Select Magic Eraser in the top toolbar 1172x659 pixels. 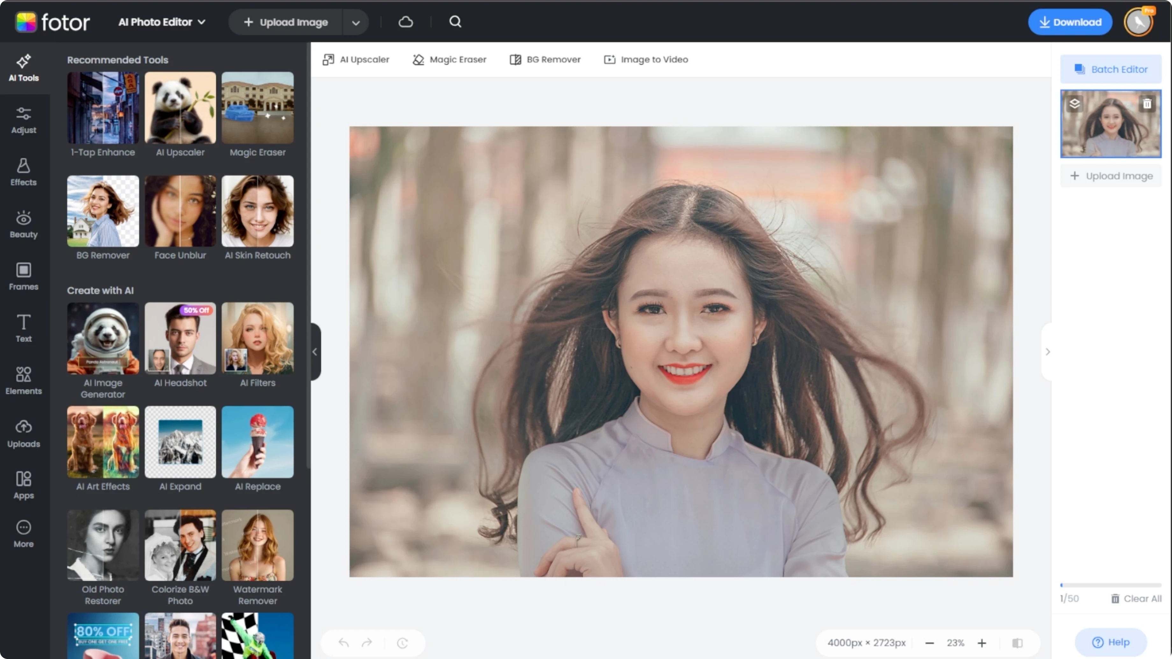[x=449, y=60]
